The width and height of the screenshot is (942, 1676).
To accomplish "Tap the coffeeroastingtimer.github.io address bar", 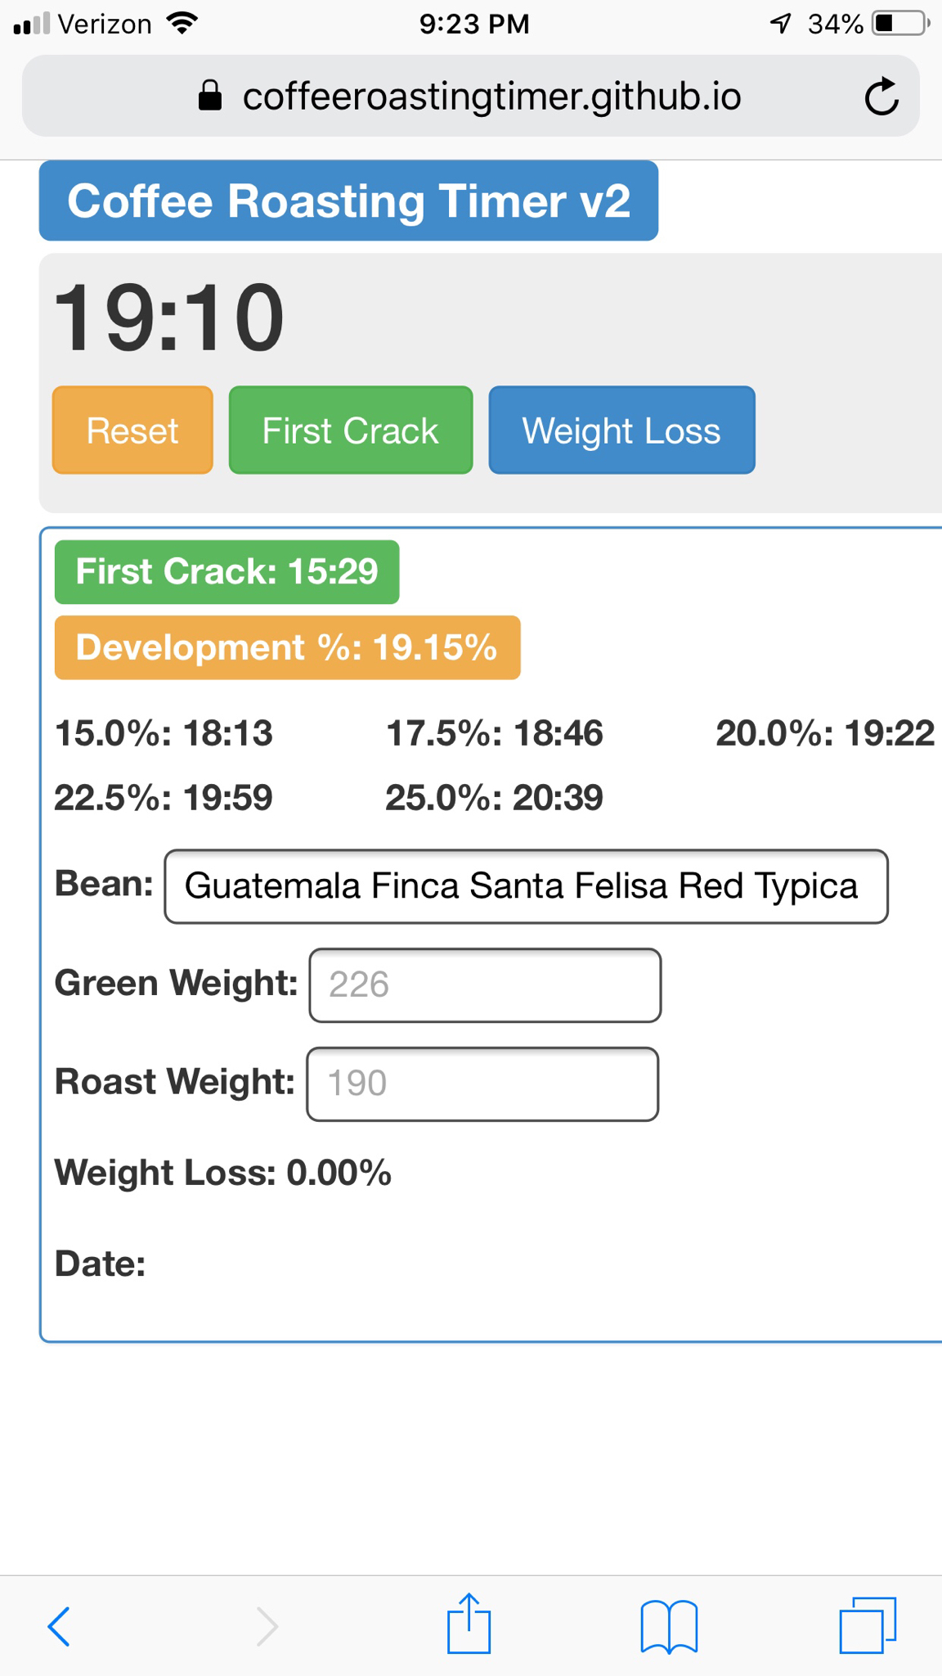I will pos(471,96).
